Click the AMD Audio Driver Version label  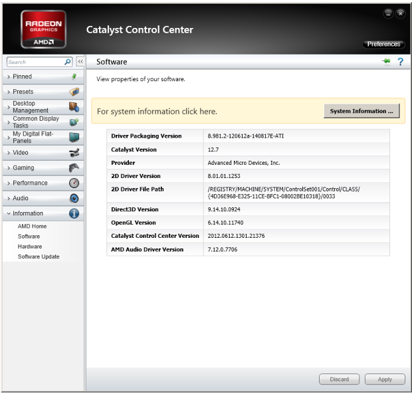(x=147, y=250)
